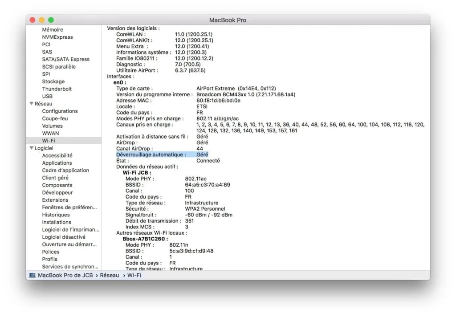Select SPI in the sidebar
The width and height of the screenshot is (456, 317).
click(46, 74)
